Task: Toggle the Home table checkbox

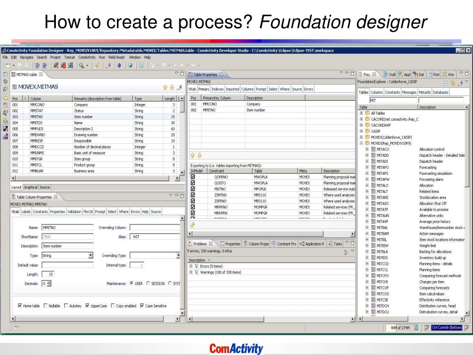Action: [x=20, y=306]
